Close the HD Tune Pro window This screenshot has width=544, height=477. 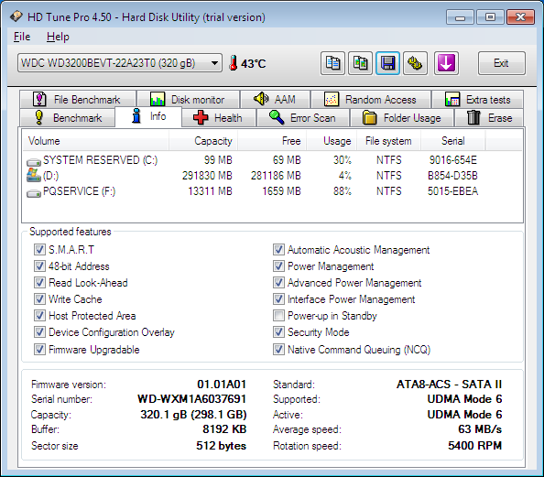click(520, 17)
